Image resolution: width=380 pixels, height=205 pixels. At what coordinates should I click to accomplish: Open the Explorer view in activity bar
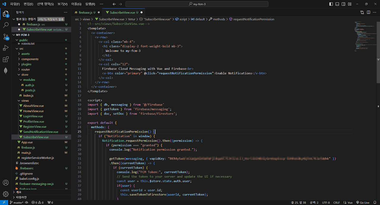click(6, 14)
